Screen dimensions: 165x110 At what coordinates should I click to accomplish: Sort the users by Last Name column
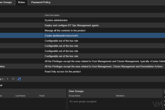pos(21,96)
